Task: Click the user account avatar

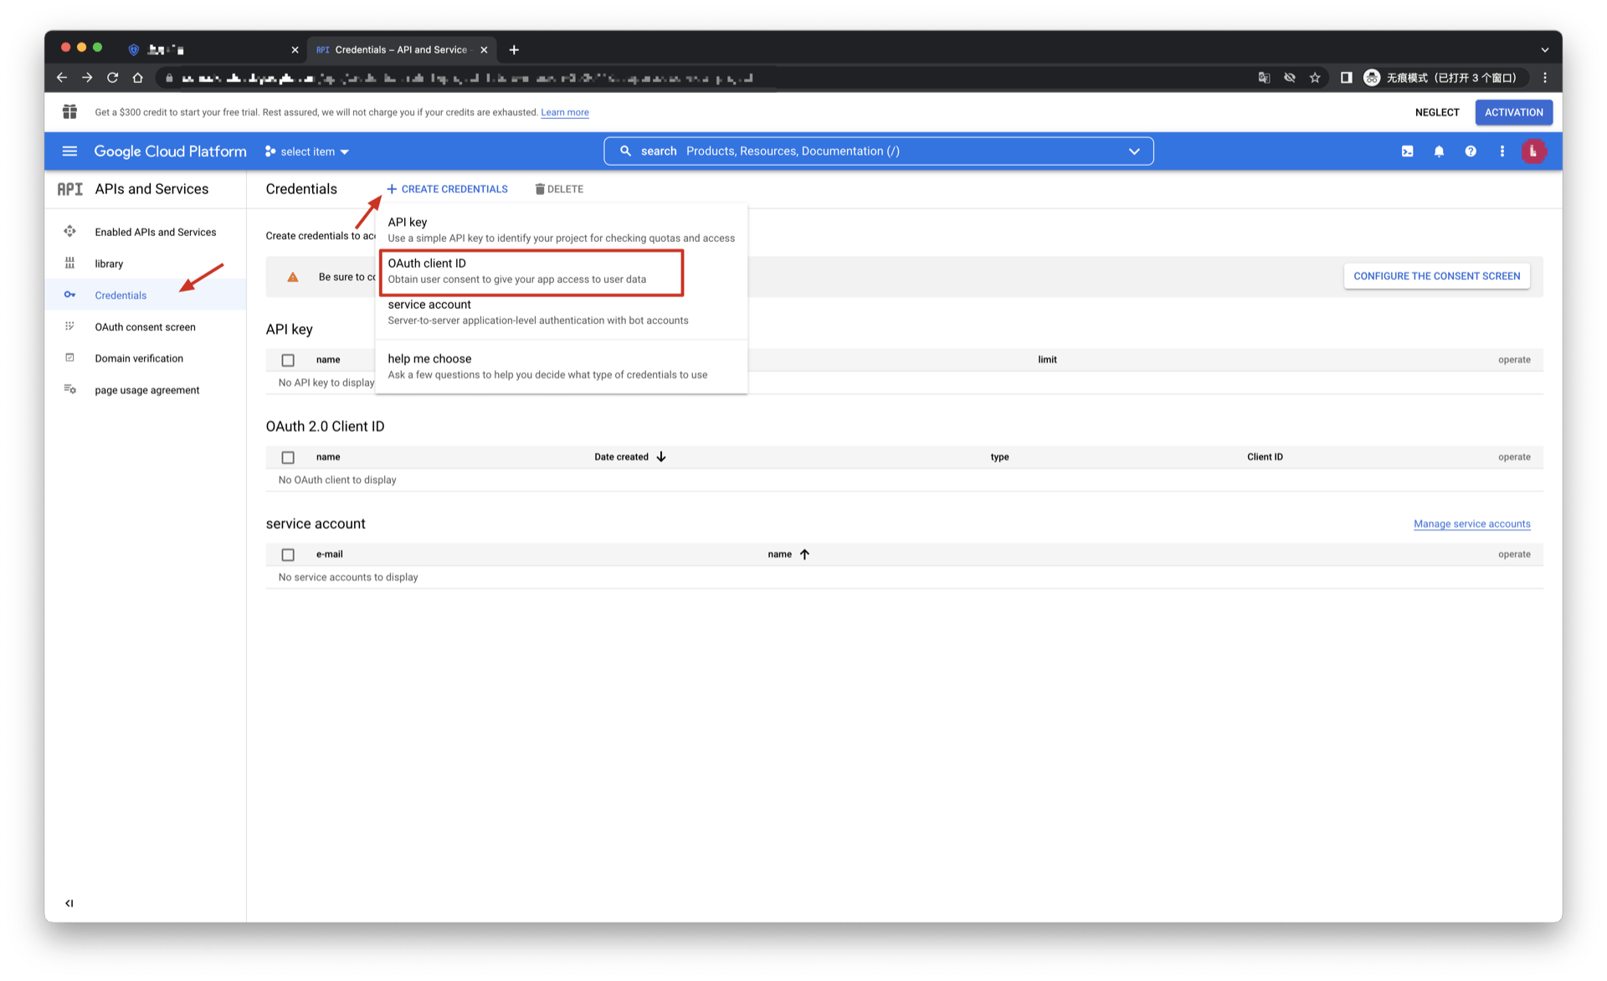Action: (1533, 152)
